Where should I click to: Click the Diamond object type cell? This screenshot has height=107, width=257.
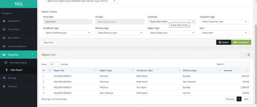pyautogui.click(x=104, y=82)
